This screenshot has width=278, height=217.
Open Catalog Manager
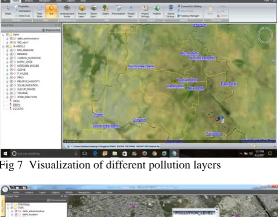click(188, 16)
